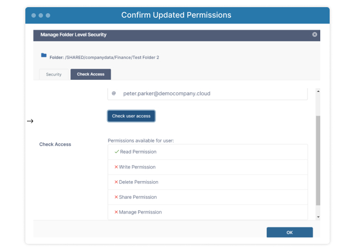The image size is (355, 251).
Task: Click the scrollbar down arrow
Action: tap(318, 217)
